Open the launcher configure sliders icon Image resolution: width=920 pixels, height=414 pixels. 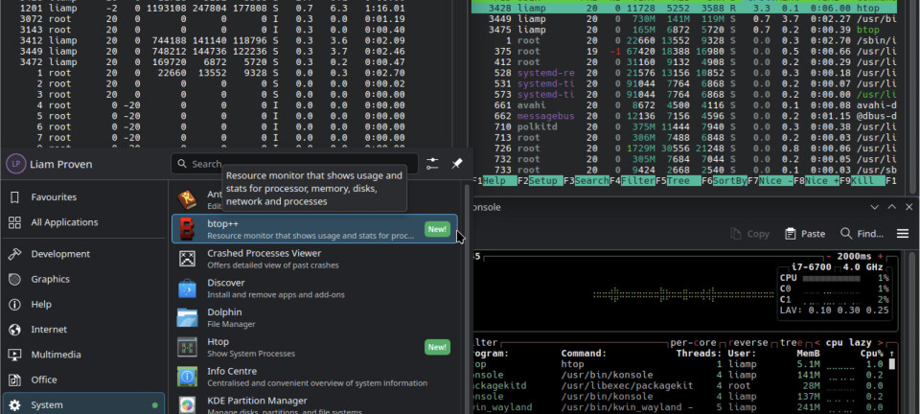pyautogui.click(x=432, y=164)
